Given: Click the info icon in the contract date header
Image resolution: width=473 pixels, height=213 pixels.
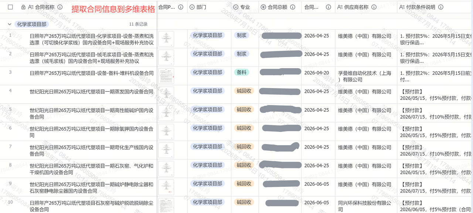Looking at the screenshot, I should (x=328, y=7).
